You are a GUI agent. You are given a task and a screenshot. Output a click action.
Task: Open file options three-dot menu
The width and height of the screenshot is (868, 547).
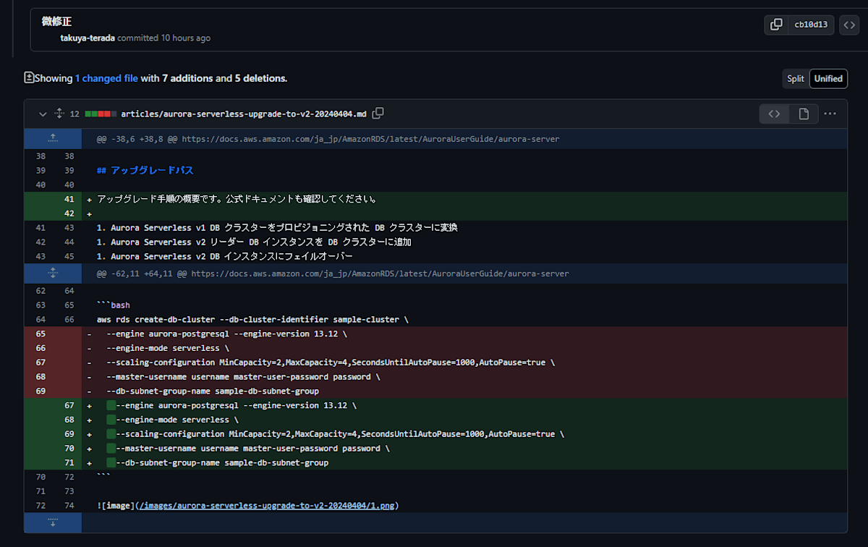[x=830, y=114]
